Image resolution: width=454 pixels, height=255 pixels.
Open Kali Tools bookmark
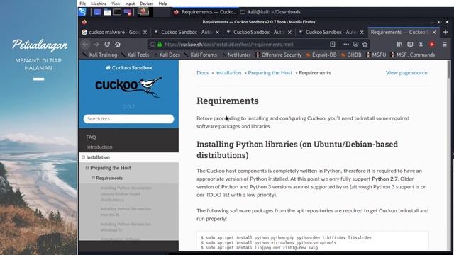click(135, 55)
